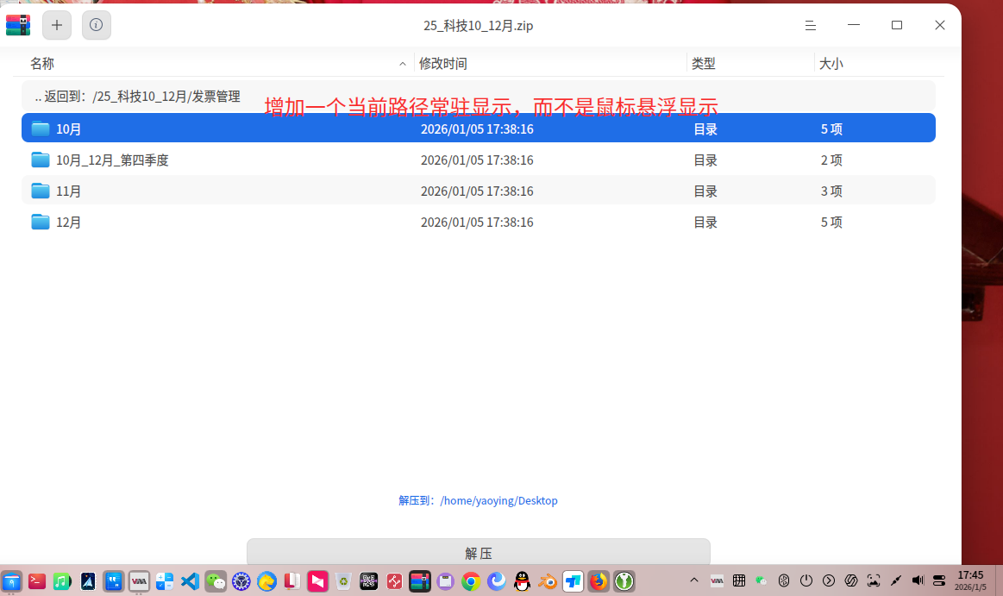Viewport: 1003px width, 596px height.
Task: Launch Blender from the dock
Action: click(548, 581)
